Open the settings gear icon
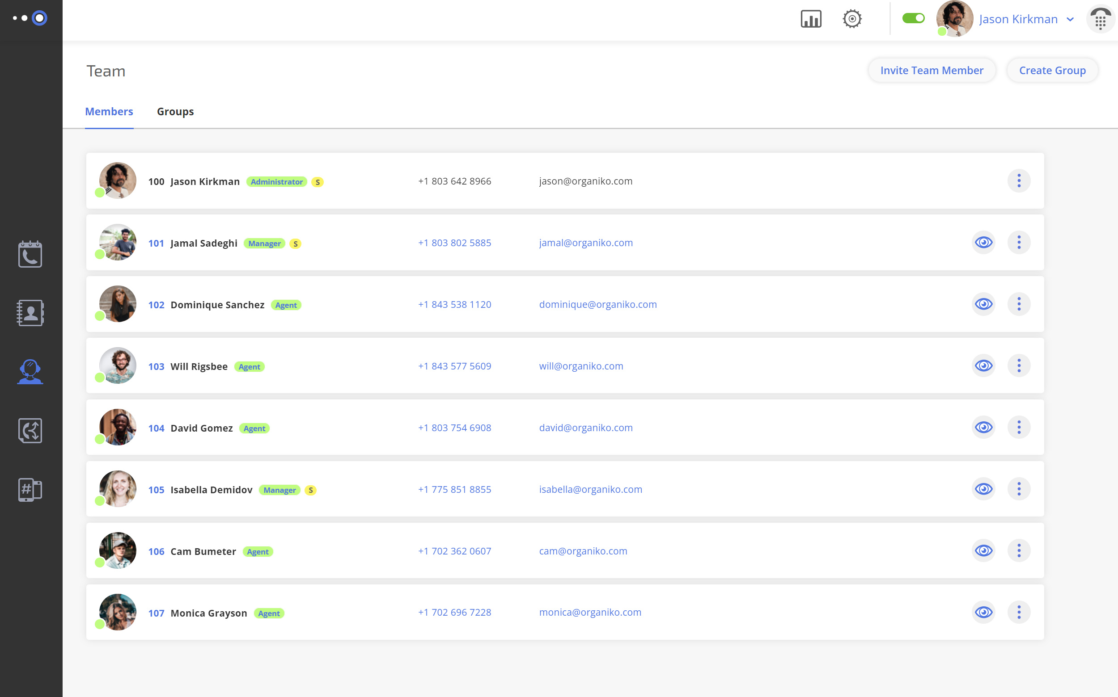 (852, 19)
